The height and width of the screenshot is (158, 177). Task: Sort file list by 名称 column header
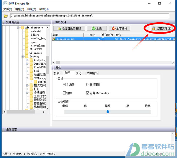[68, 35]
